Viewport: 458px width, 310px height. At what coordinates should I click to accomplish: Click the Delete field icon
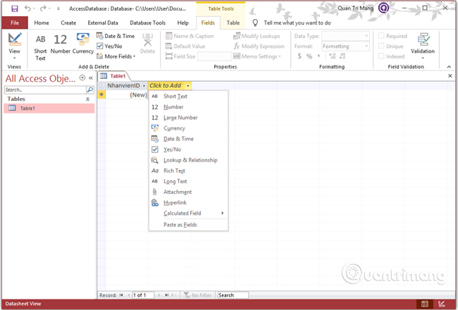(x=147, y=44)
